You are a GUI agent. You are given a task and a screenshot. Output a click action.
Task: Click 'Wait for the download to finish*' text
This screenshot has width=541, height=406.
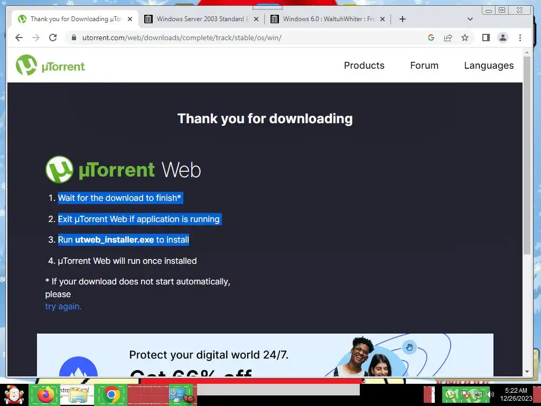point(119,198)
